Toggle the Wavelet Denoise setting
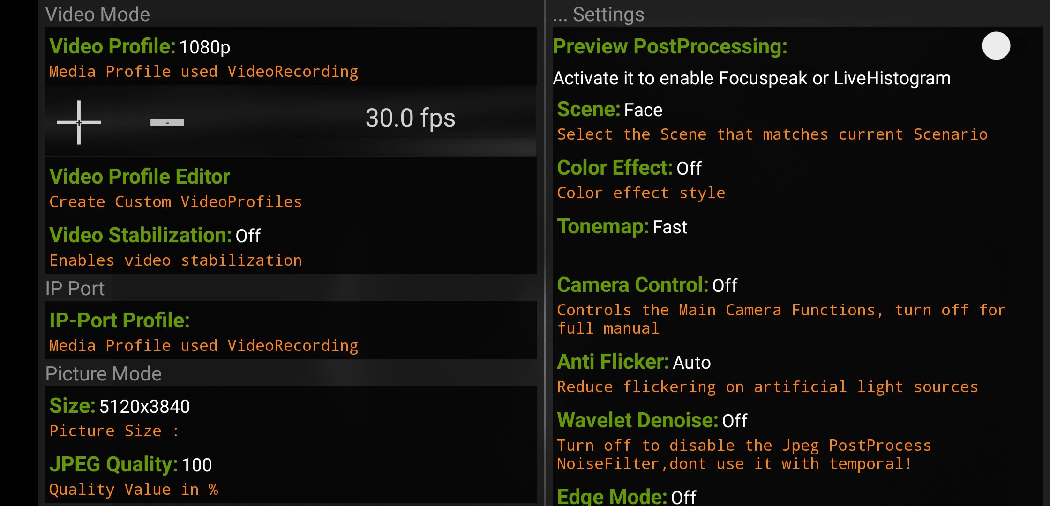 pyautogui.click(x=797, y=440)
